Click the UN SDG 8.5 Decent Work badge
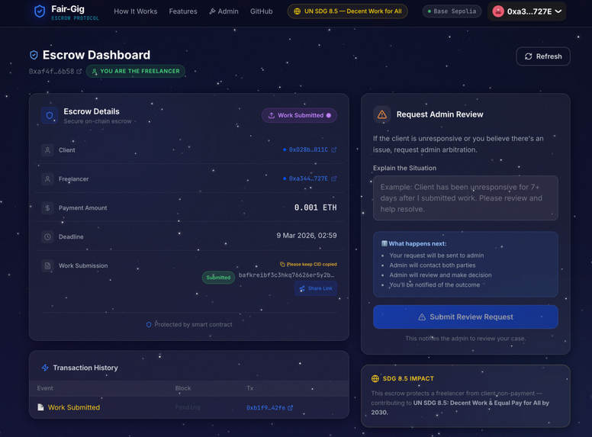The width and height of the screenshot is (592, 437). [347, 11]
